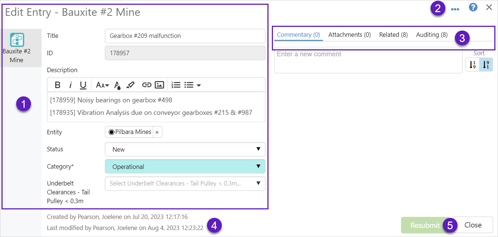
Task: Choose the text highlight color tool
Action: point(130,85)
